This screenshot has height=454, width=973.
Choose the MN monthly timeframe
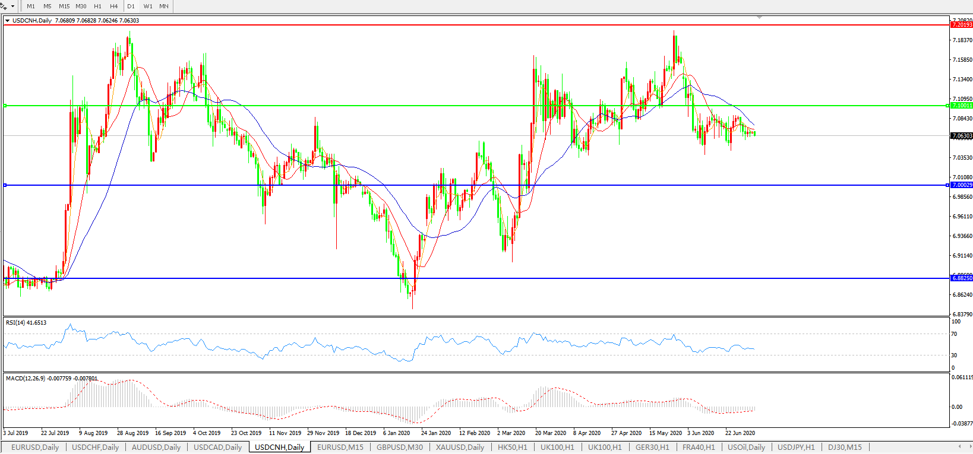pos(164,7)
